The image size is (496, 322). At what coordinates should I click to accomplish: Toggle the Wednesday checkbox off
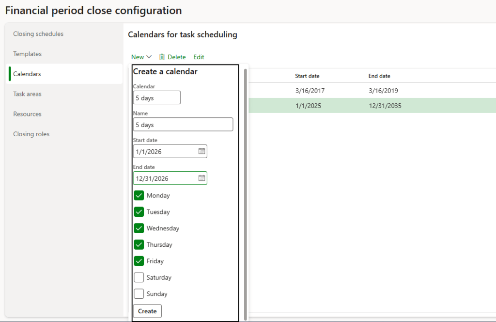coord(139,228)
